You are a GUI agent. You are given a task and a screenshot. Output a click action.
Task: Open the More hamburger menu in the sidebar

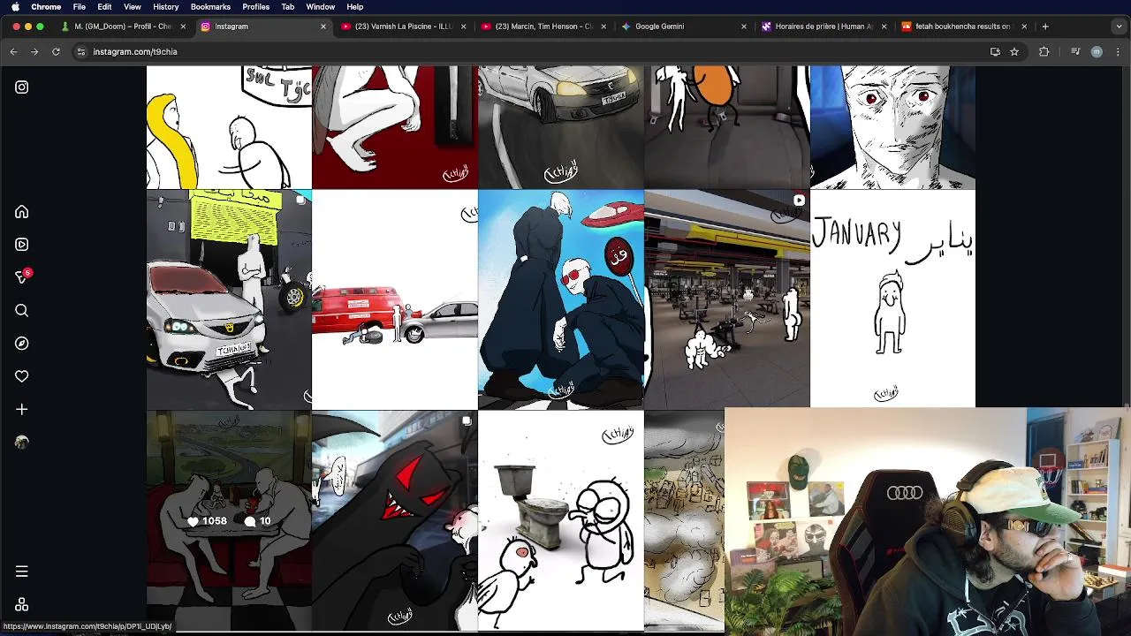(22, 572)
